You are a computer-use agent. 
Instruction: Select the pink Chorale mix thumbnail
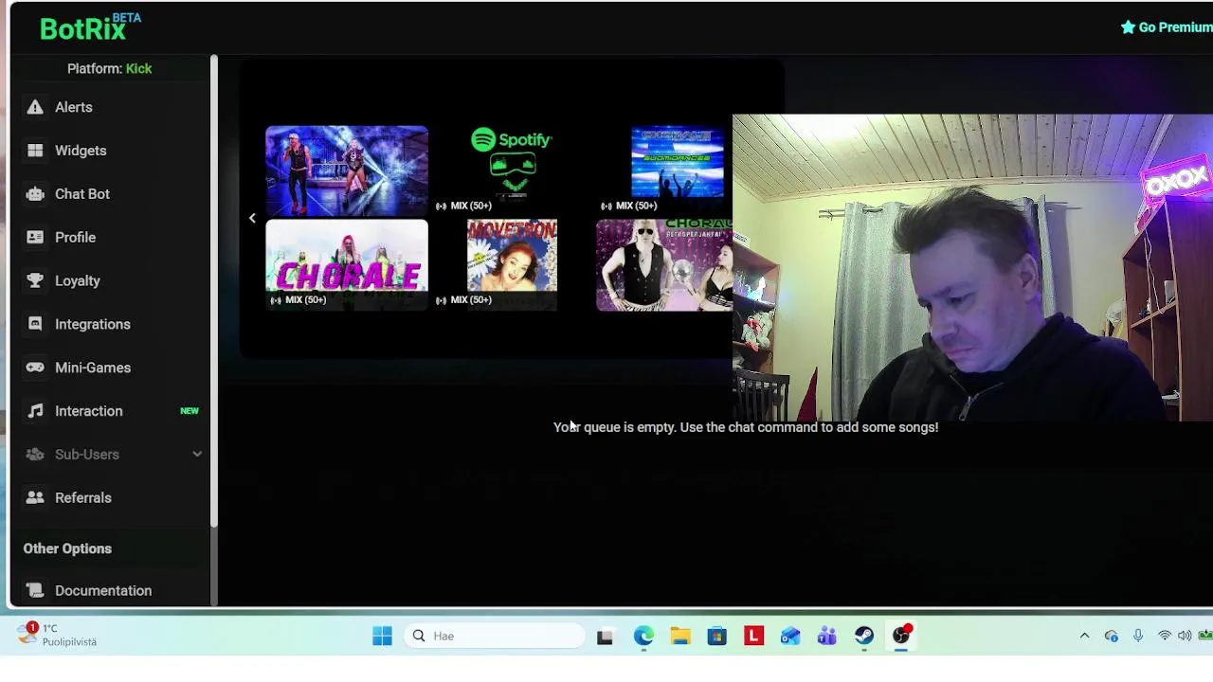click(x=347, y=264)
